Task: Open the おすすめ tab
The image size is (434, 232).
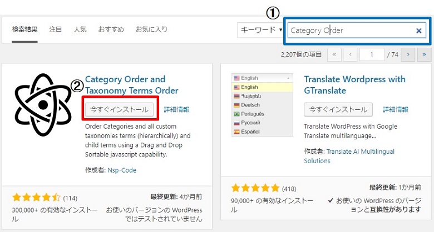Action: (x=111, y=29)
